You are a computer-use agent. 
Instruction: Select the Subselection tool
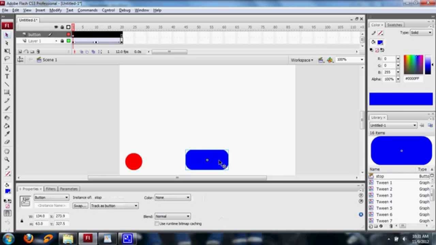pyautogui.click(x=7, y=43)
